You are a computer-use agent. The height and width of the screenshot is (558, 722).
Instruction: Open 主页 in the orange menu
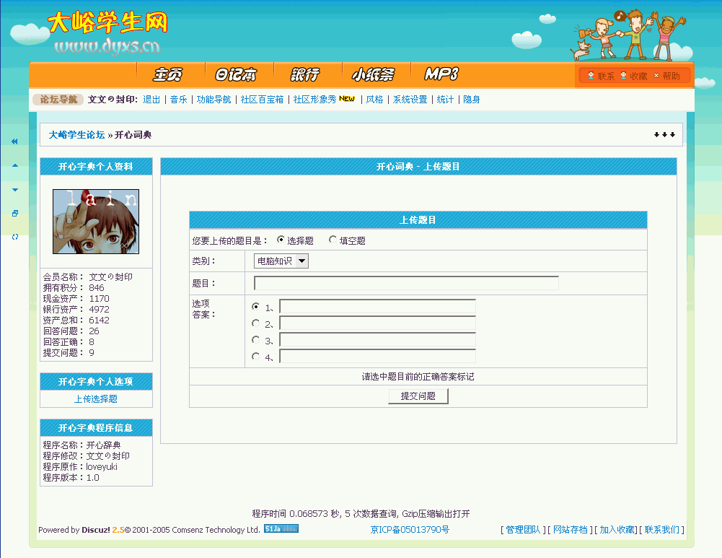click(x=167, y=74)
